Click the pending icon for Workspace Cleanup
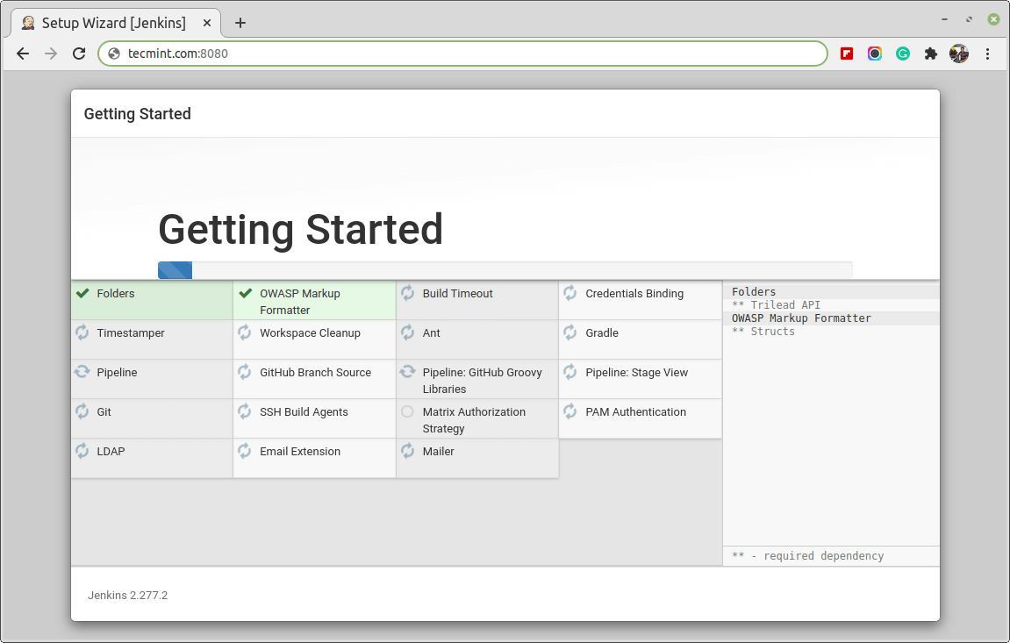Viewport: 1010px width, 643px height. (x=245, y=332)
